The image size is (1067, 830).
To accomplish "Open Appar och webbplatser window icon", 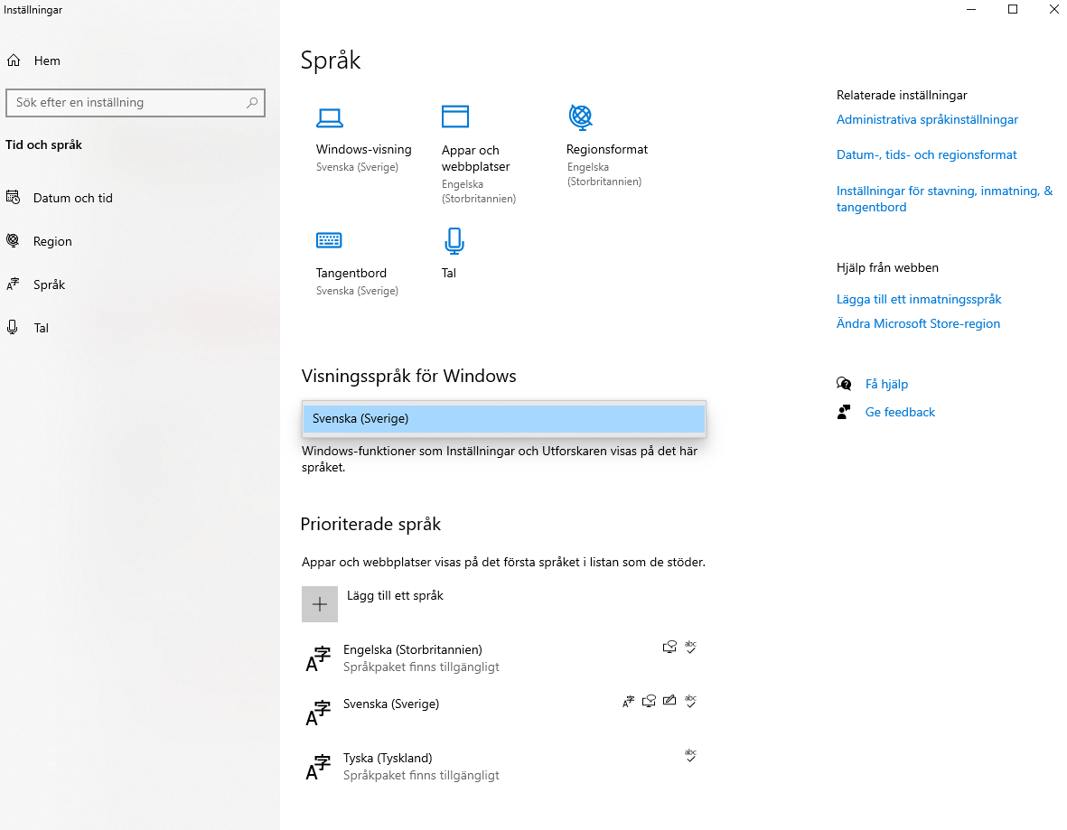I will (454, 117).
